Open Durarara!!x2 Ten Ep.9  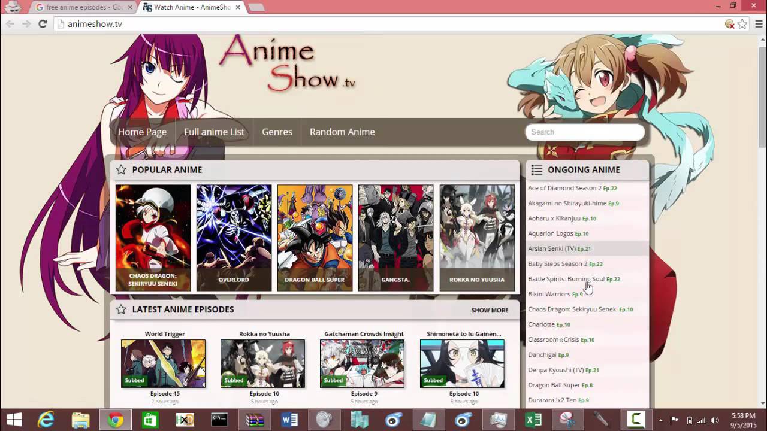coord(587,400)
